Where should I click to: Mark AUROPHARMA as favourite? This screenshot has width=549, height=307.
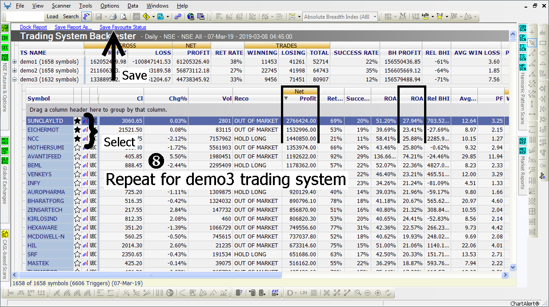[77, 192]
